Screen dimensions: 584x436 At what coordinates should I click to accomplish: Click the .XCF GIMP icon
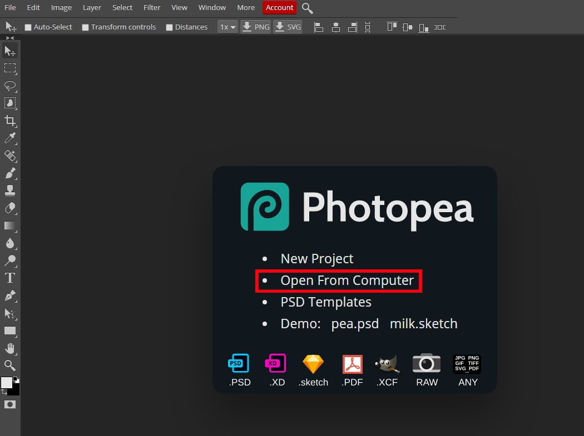[387, 364]
